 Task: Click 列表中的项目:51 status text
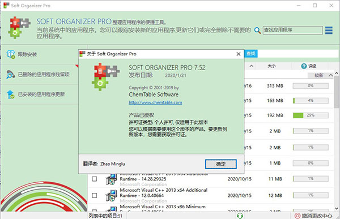[x=105, y=216]
